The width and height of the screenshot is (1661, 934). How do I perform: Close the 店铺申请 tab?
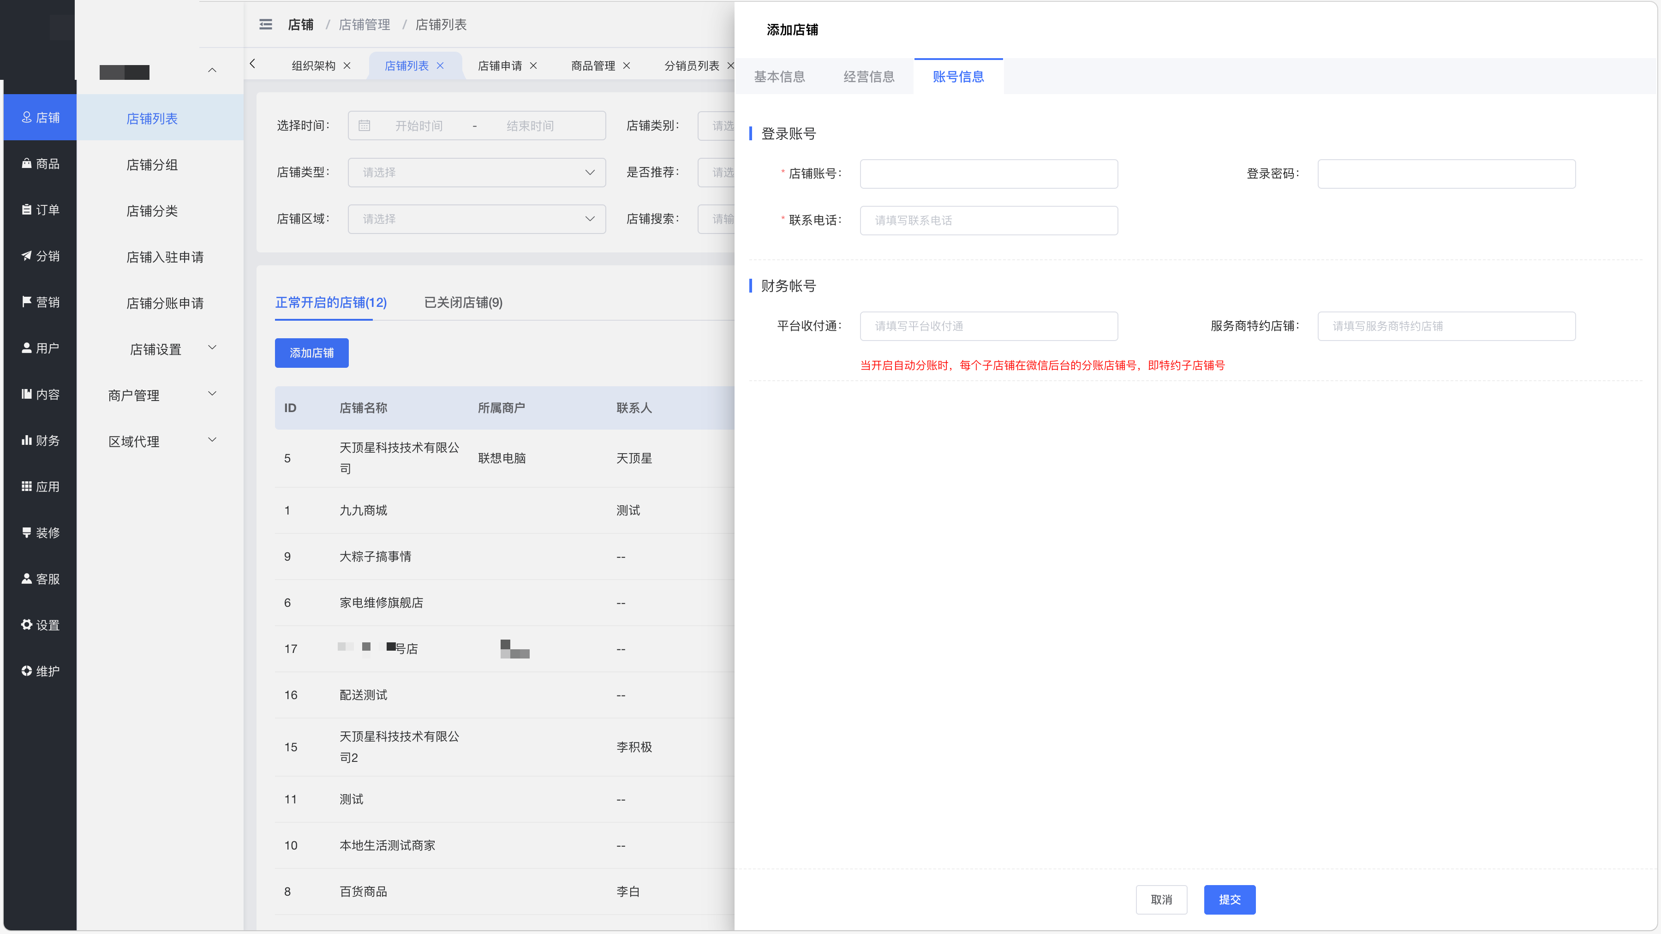pos(533,66)
